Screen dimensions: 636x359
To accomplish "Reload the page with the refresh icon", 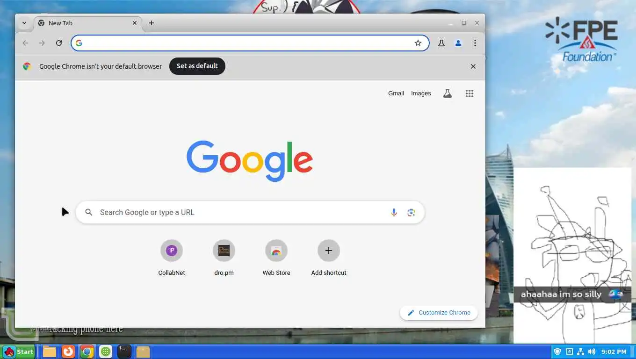I will point(59,43).
